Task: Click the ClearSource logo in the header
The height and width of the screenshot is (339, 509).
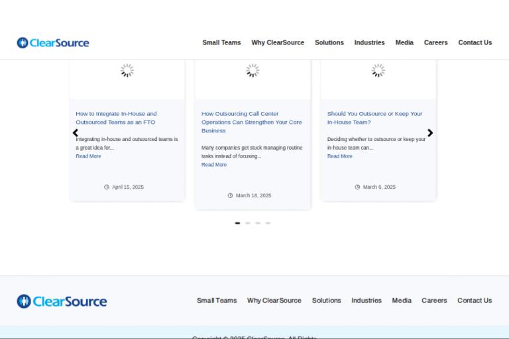Action: tap(53, 43)
